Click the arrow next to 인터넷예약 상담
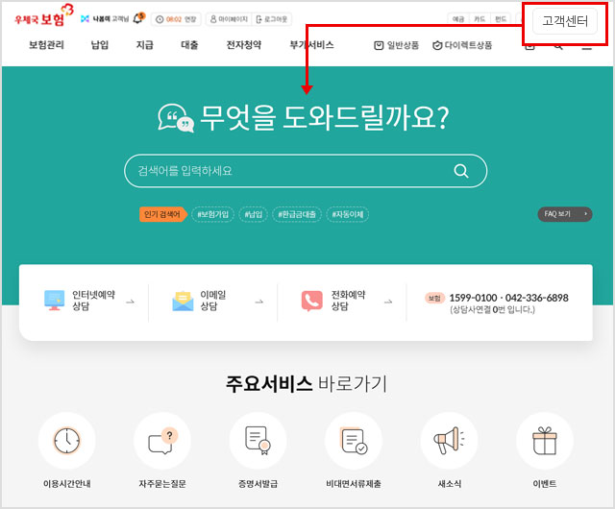Screen dimensions: 615x509 131,302
